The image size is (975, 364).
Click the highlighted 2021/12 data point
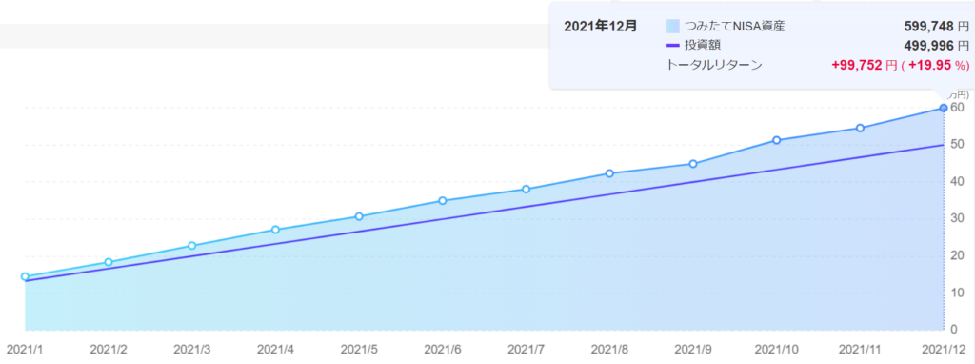[944, 109]
